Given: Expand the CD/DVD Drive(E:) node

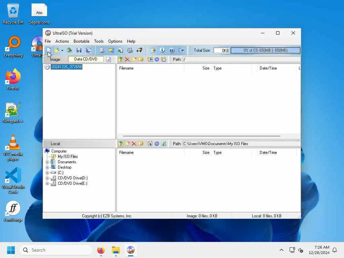Looking at the screenshot, I should point(47,184).
